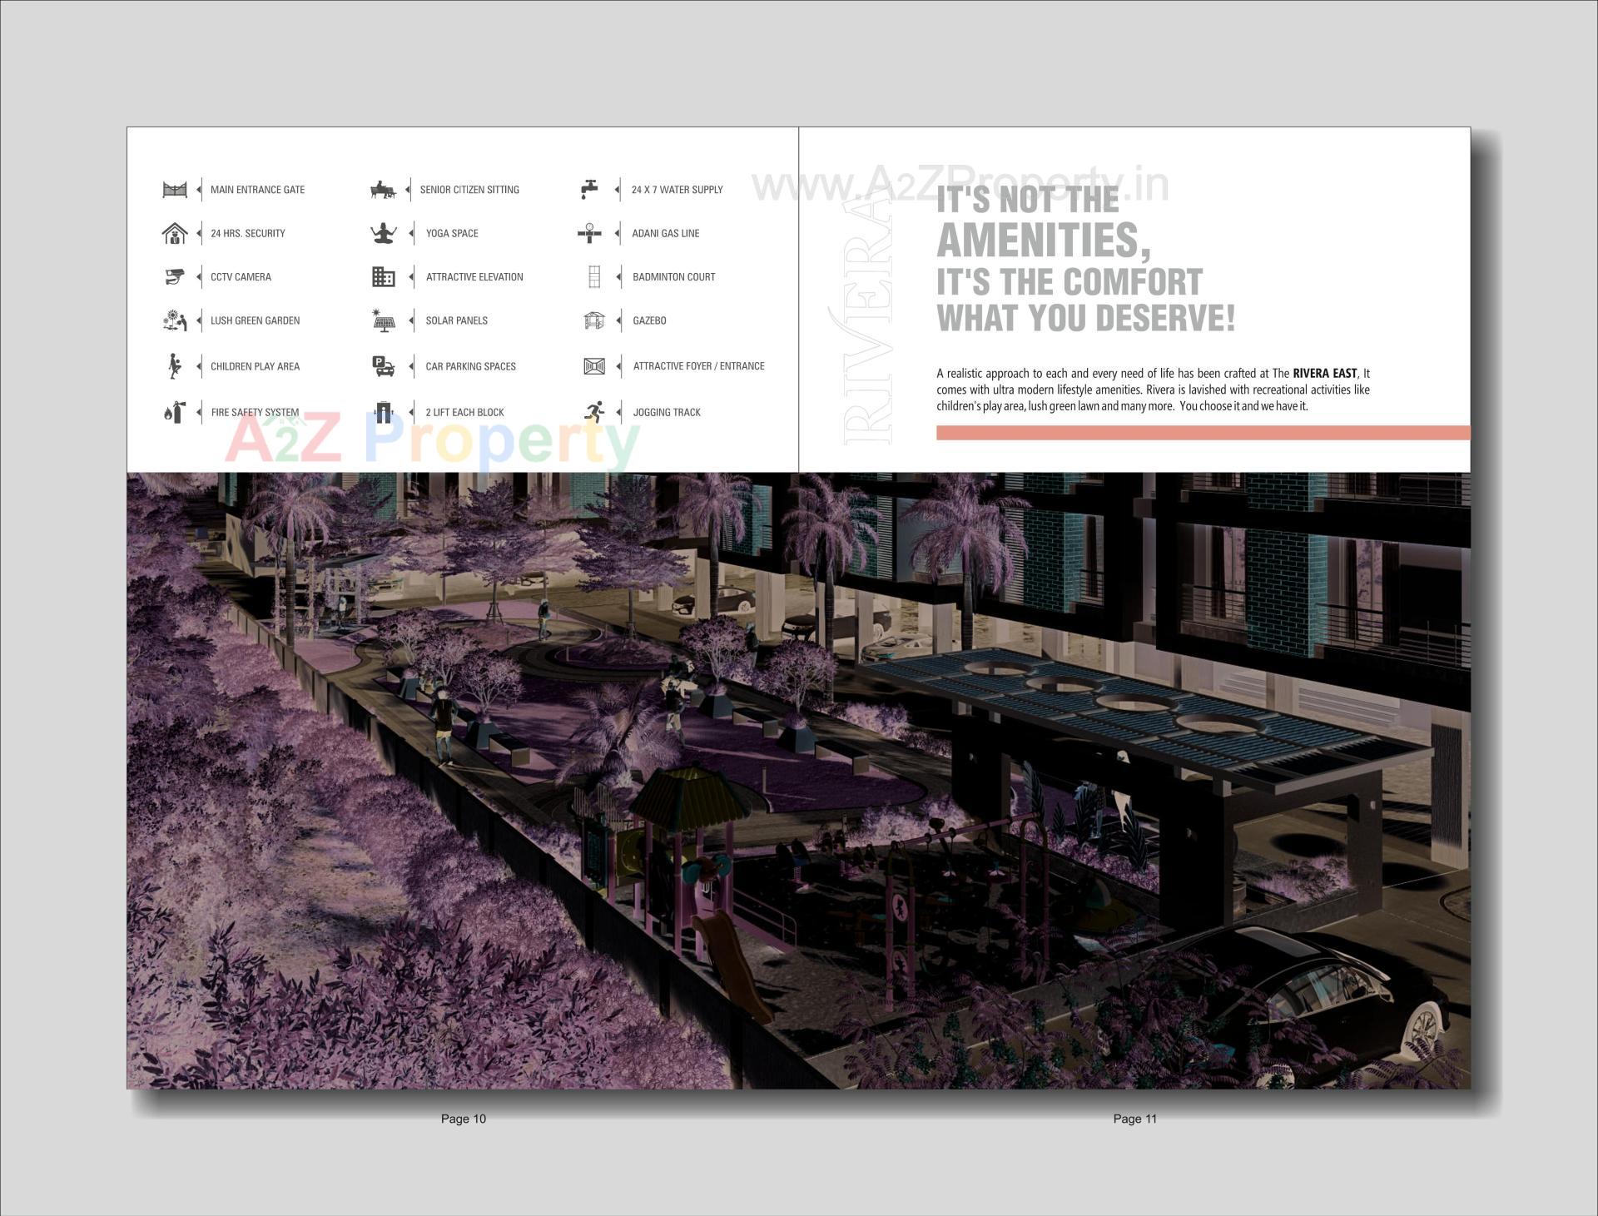Click the yoga space meditation icon

(x=383, y=233)
